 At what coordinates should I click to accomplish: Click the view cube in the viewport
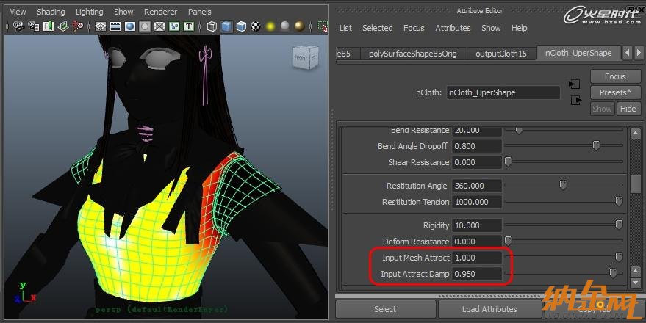coord(305,57)
